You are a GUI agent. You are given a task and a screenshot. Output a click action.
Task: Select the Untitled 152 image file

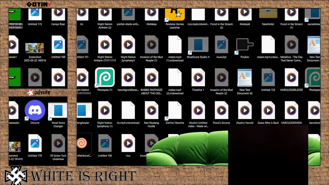point(268,77)
